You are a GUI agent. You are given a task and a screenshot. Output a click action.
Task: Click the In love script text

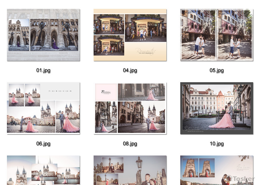pyautogui.click(x=243, y=167)
